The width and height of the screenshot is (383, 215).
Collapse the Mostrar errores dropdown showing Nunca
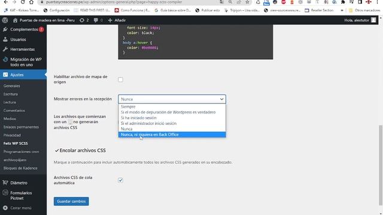point(172,99)
